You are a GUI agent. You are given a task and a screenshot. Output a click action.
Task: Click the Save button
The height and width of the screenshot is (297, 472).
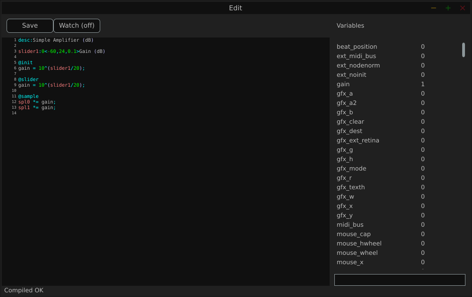[29, 25]
